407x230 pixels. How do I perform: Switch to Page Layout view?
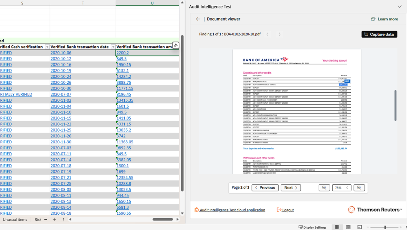tap(348, 227)
